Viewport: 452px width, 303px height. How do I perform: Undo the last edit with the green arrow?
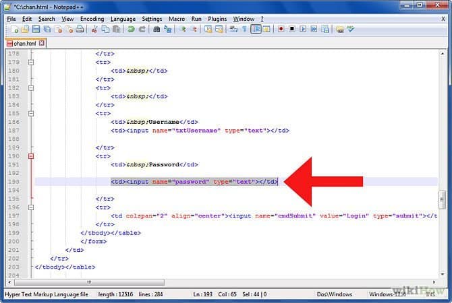tap(131, 29)
